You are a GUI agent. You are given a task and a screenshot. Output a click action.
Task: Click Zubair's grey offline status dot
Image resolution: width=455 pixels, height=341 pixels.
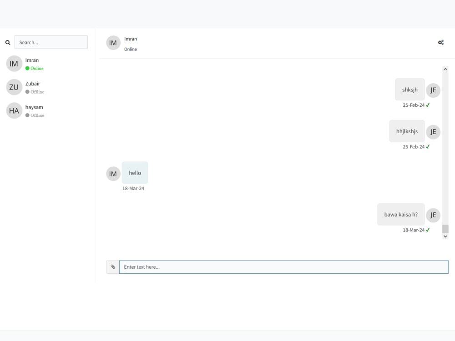tap(27, 92)
